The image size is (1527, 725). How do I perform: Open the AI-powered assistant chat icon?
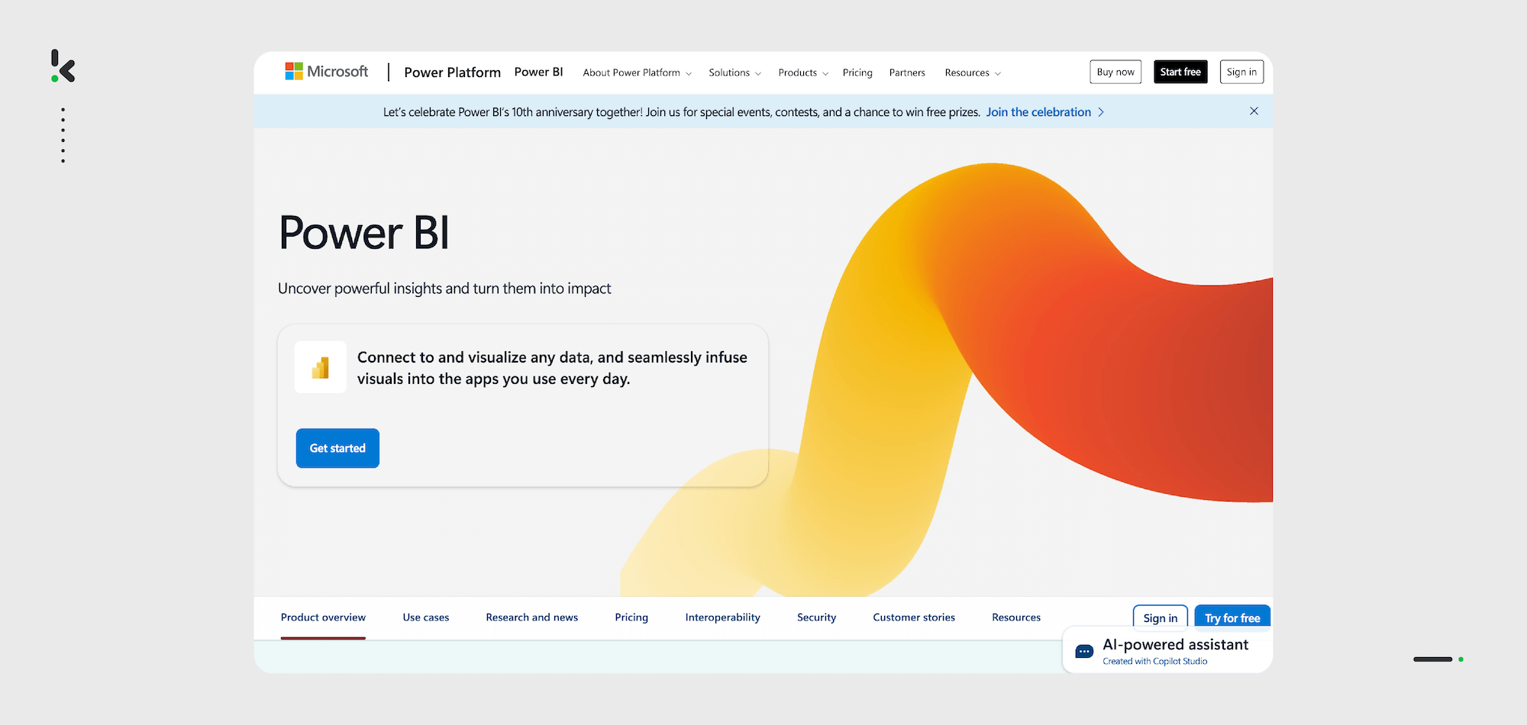click(1084, 652)
